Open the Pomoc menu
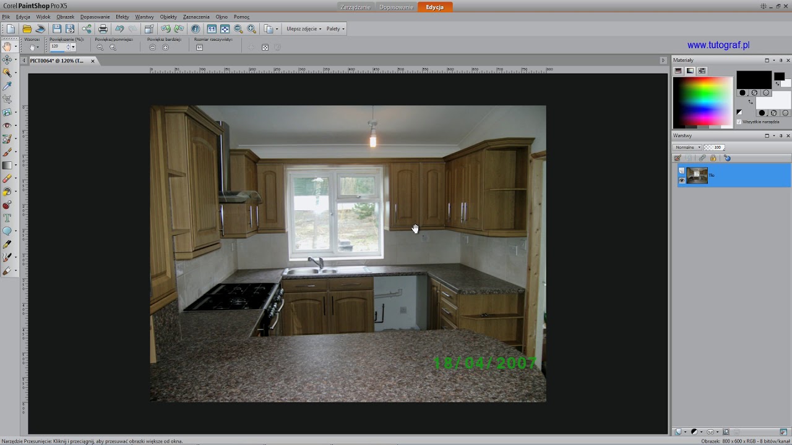The width and height of the screenshot is (792, 445). [x=241, y=17]
